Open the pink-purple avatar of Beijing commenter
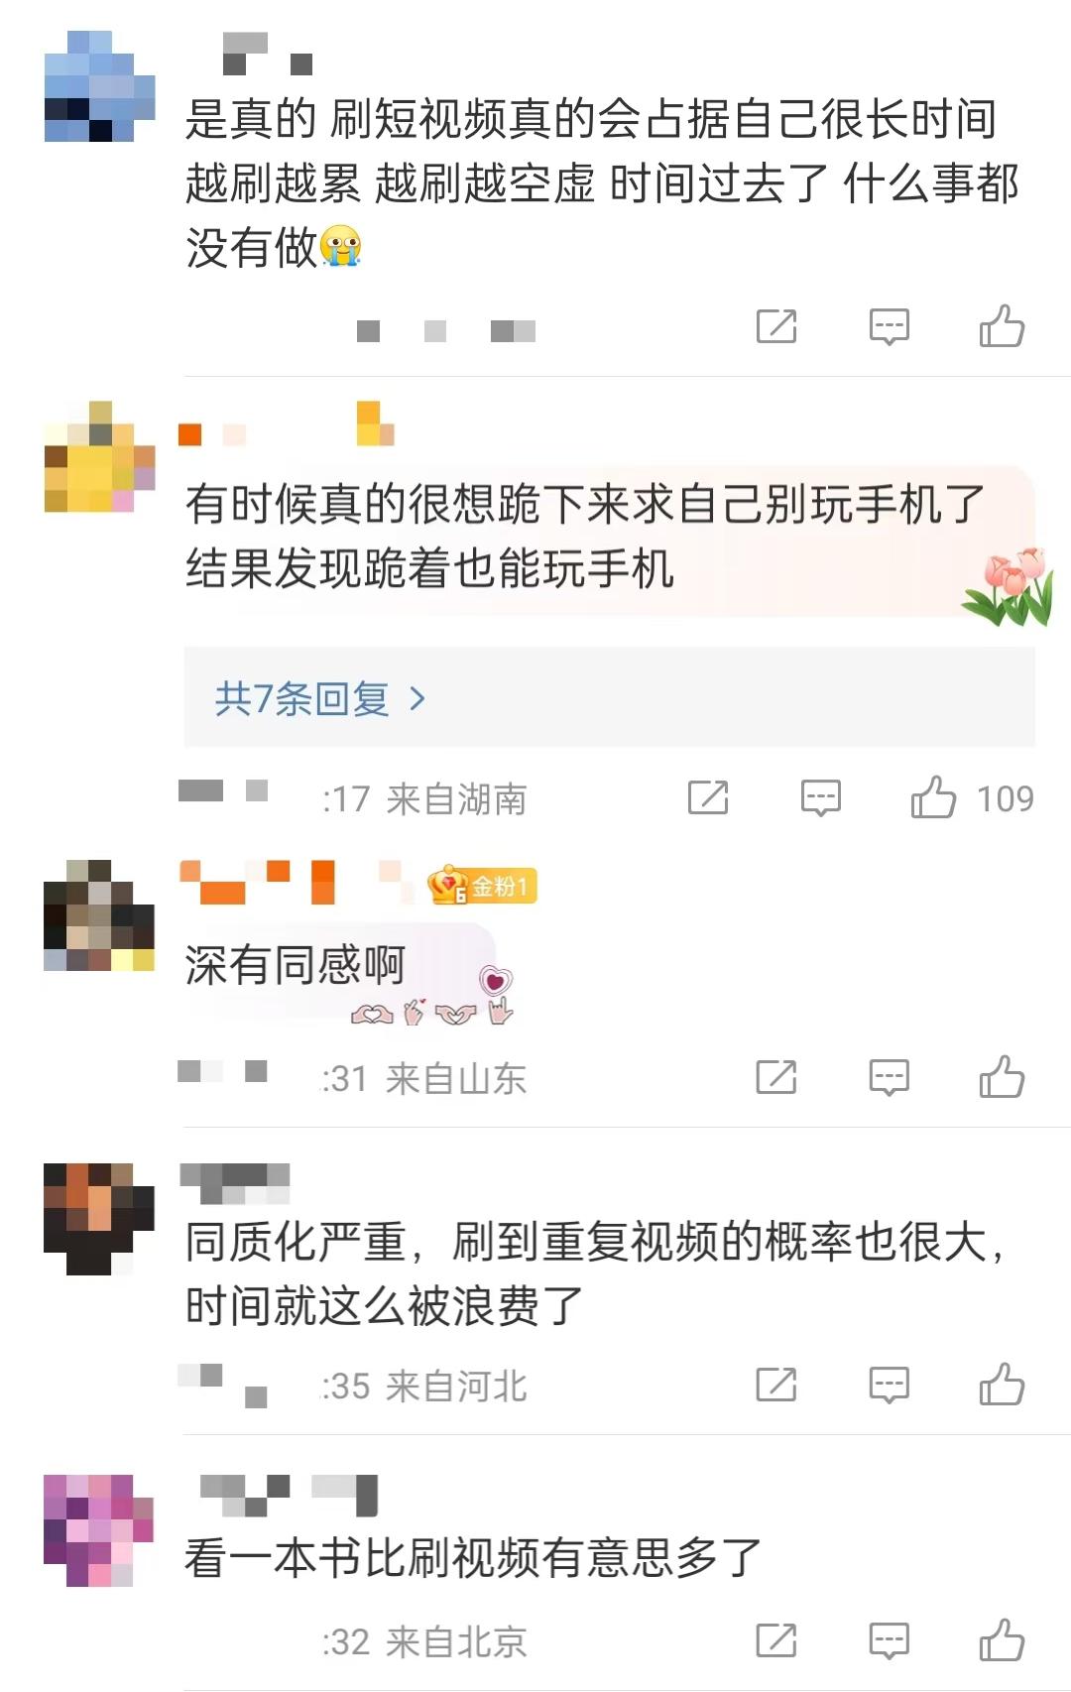 click(x=99, y=1530)
